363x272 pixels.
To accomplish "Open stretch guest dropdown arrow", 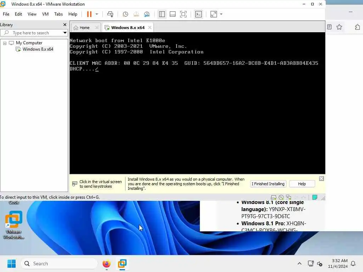I will [x=221, y=14].
